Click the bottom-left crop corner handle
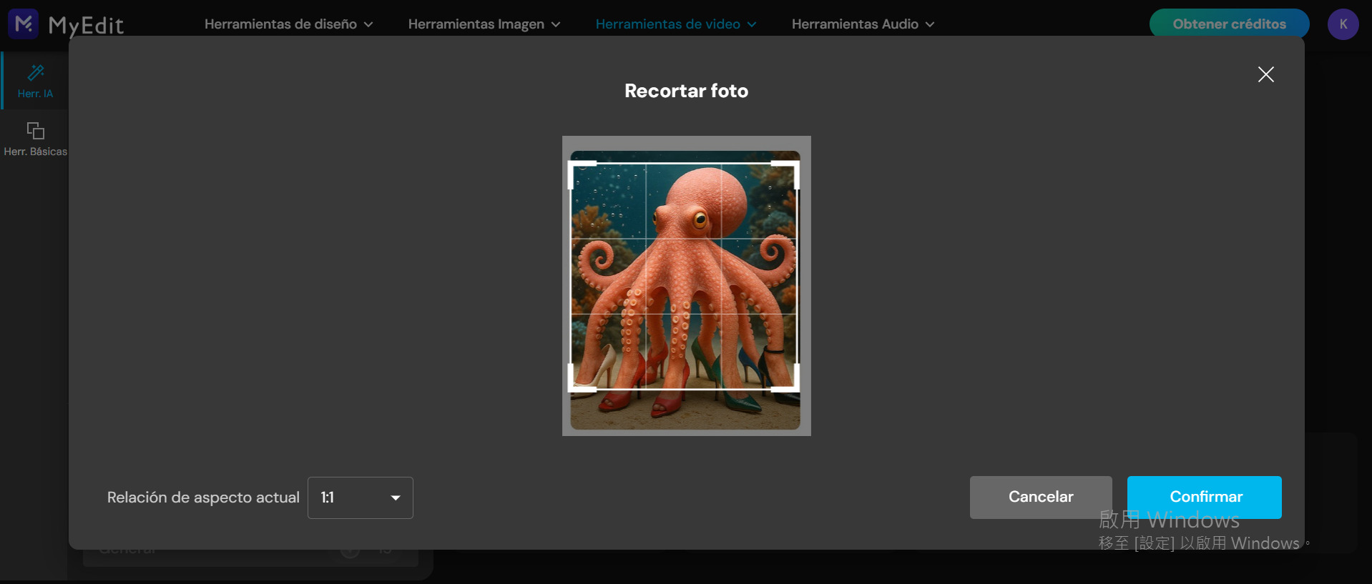Screen dimensions: 1372x584 [572, 388]
